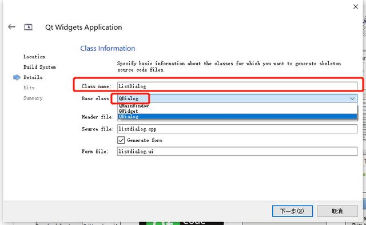The width and height of the screenshot is (366, 225).
Task: Edit the Source file field listdialog.cpp
Action: (x=237, y=129)
